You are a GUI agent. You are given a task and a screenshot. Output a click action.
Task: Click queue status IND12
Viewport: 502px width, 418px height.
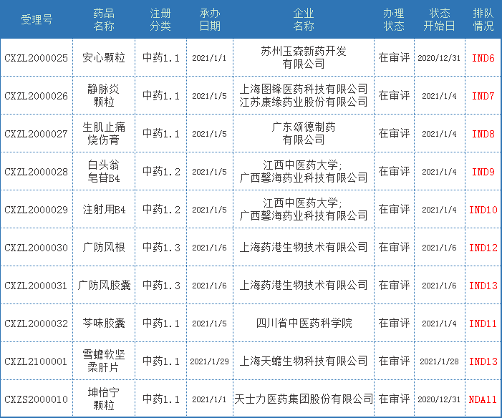(483, 248)
